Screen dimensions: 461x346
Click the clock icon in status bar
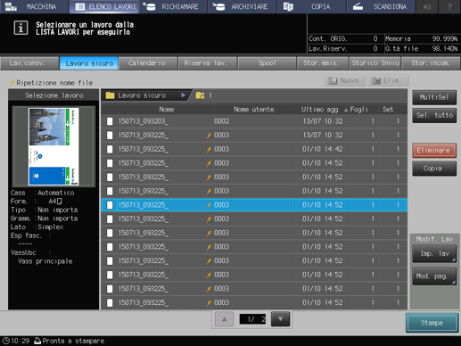pos(6,341)
